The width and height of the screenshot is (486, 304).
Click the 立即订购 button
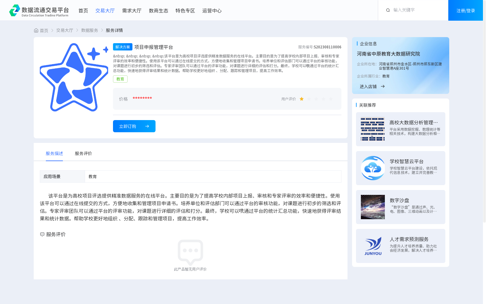(x=134, y=126)
